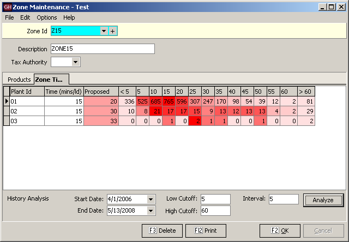Click the plus button beside Zone Id
349x242 pixels.
pyautogui.click(x=113, y=32)
